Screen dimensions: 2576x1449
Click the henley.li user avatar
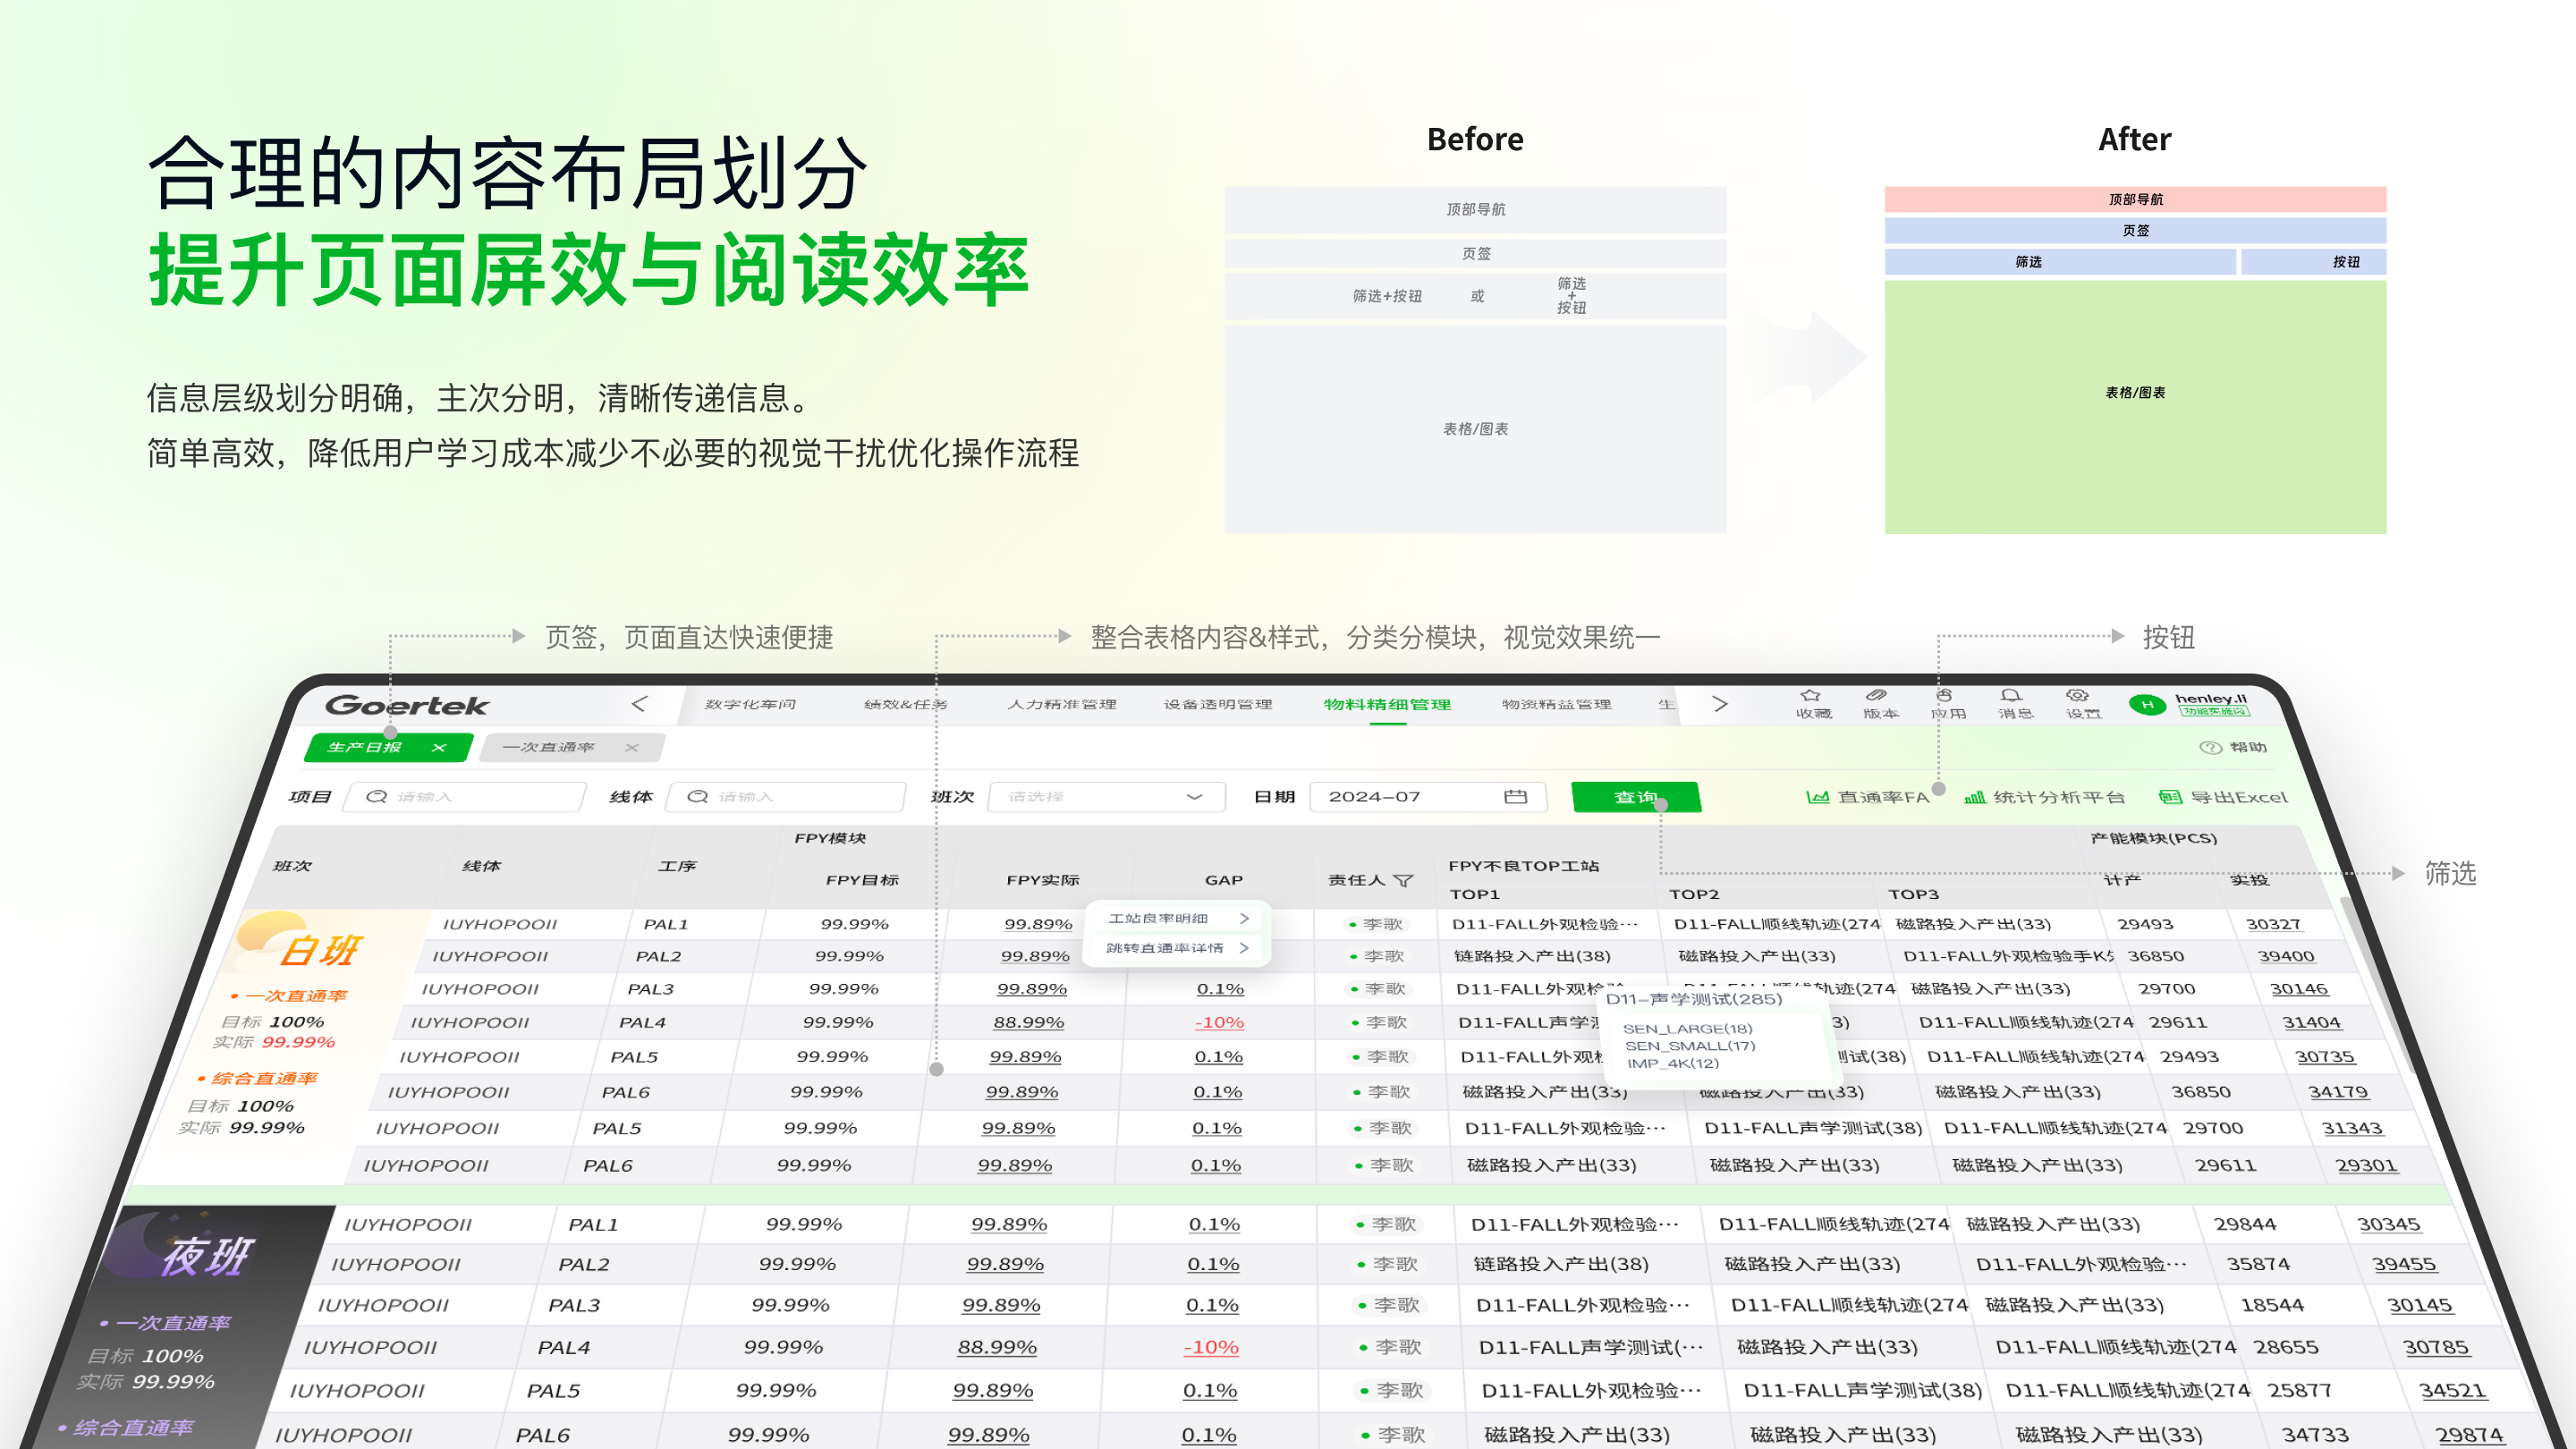pos(2147,705)
